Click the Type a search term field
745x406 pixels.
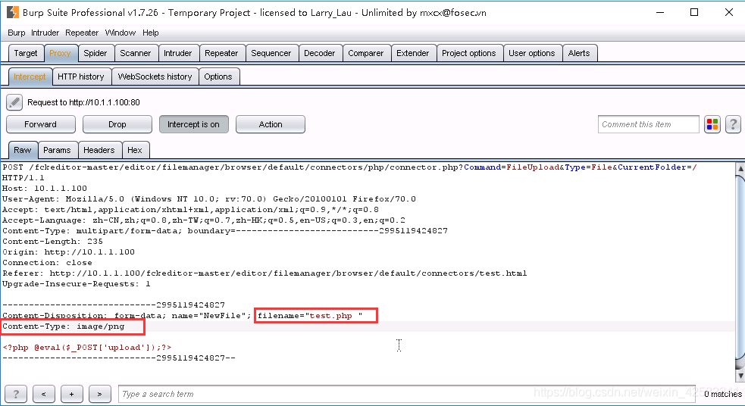pyautogui.click(x=407, y=394)
